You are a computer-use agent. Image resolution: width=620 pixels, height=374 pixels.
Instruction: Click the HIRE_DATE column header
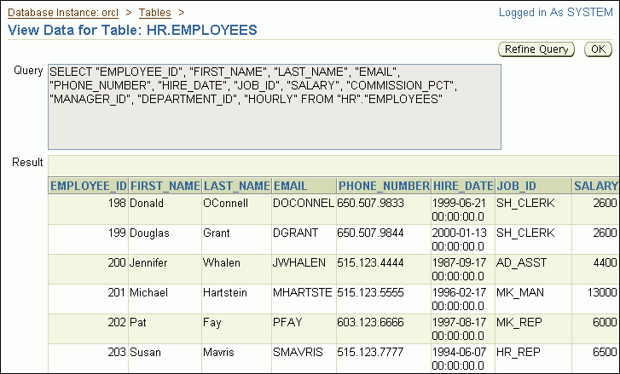click(463, 186)
